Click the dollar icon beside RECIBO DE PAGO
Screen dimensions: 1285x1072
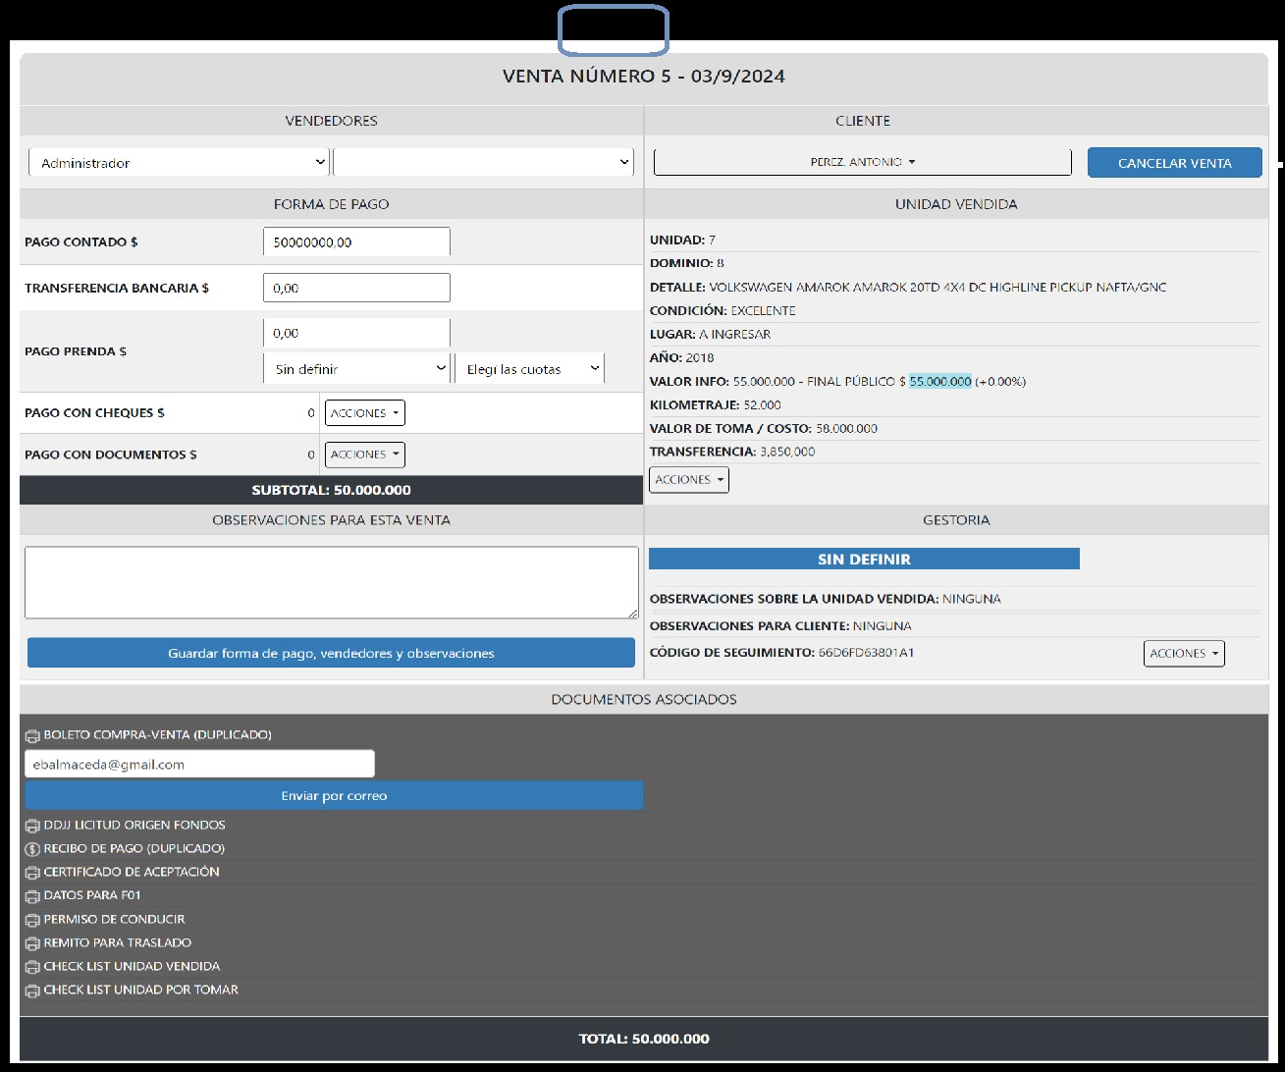click(x=32, y=849)
